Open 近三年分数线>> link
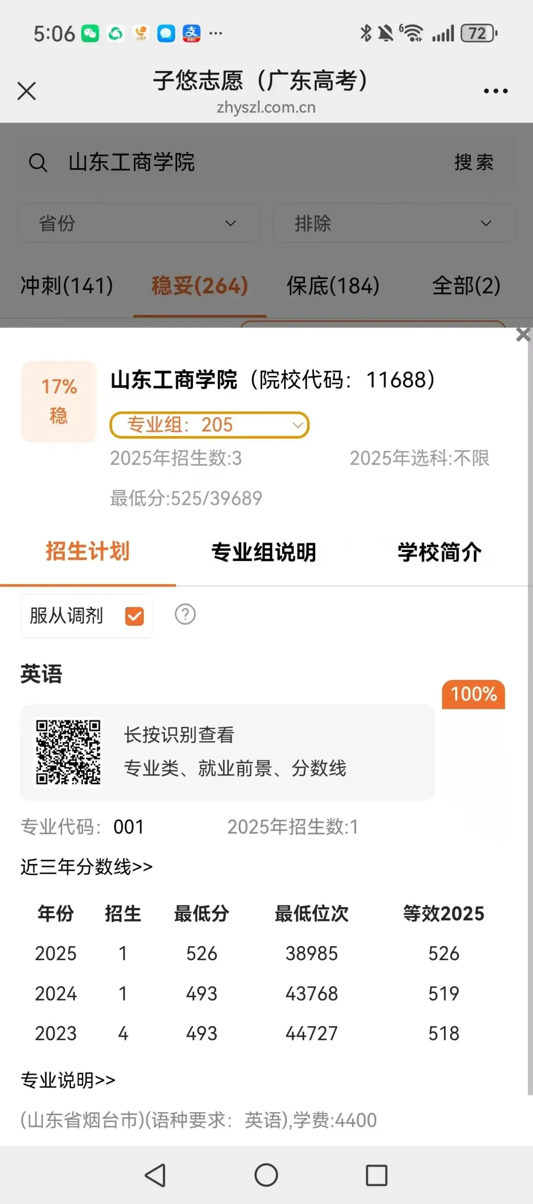The width and height of the screenshot is (533, 1204). (86, 867)
